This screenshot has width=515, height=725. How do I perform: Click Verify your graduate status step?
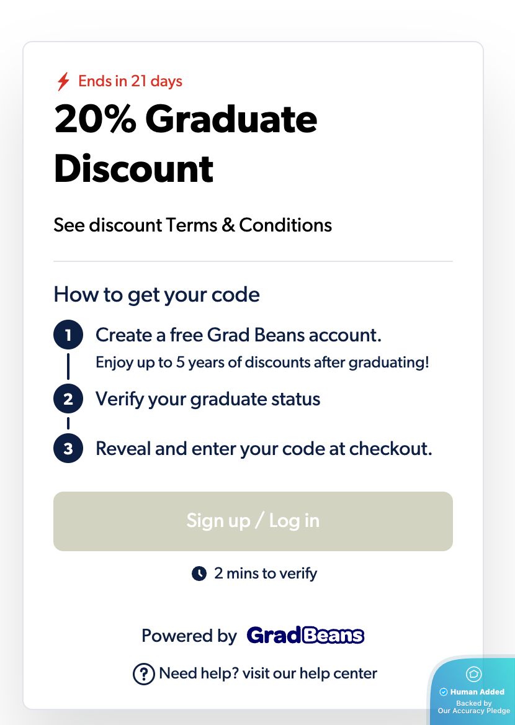(x=208, y=399)
